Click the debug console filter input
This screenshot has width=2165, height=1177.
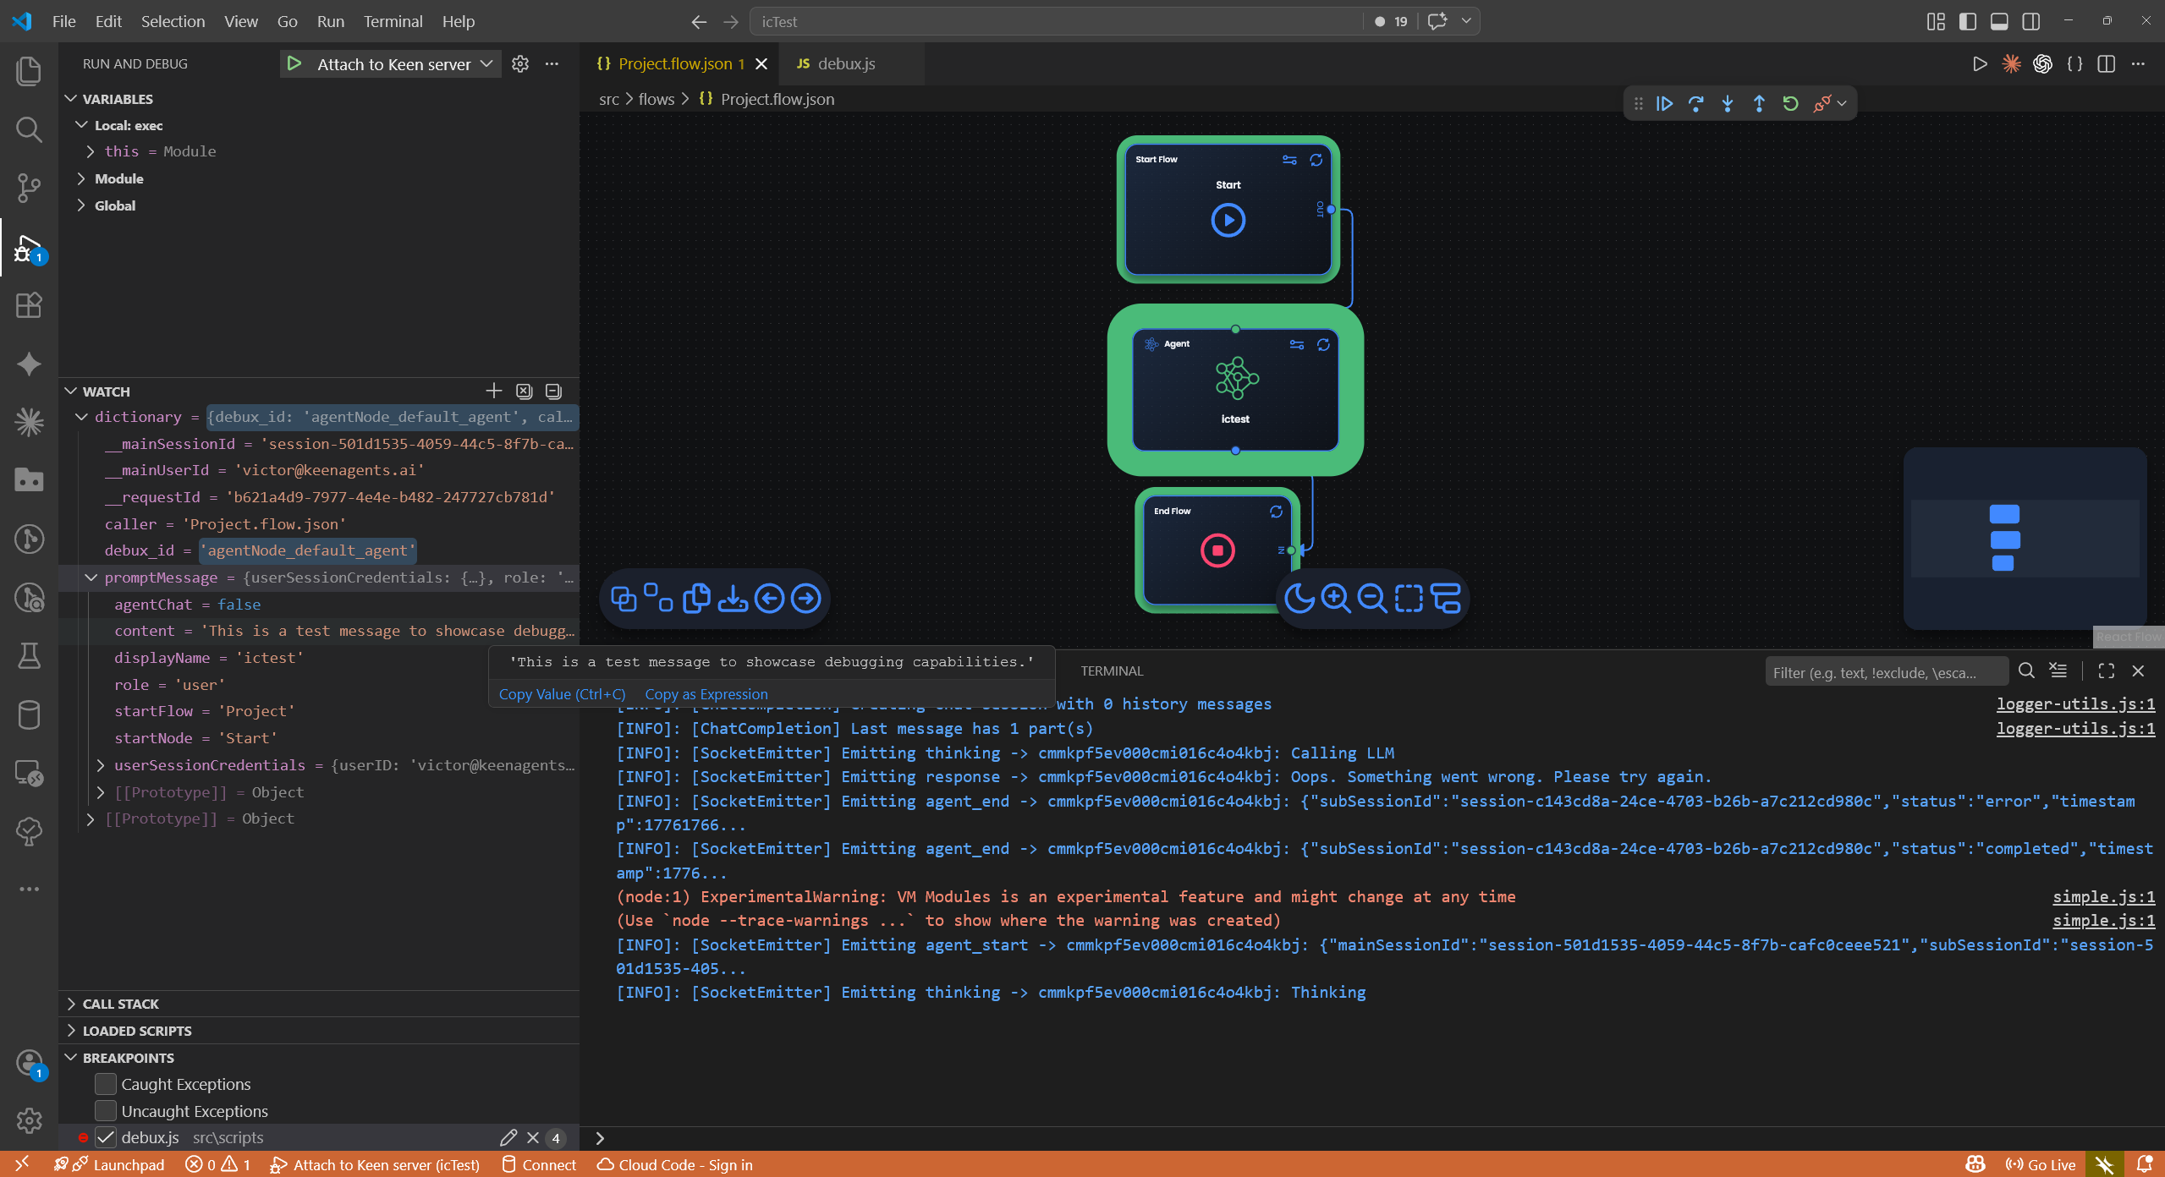[1887, 672]
